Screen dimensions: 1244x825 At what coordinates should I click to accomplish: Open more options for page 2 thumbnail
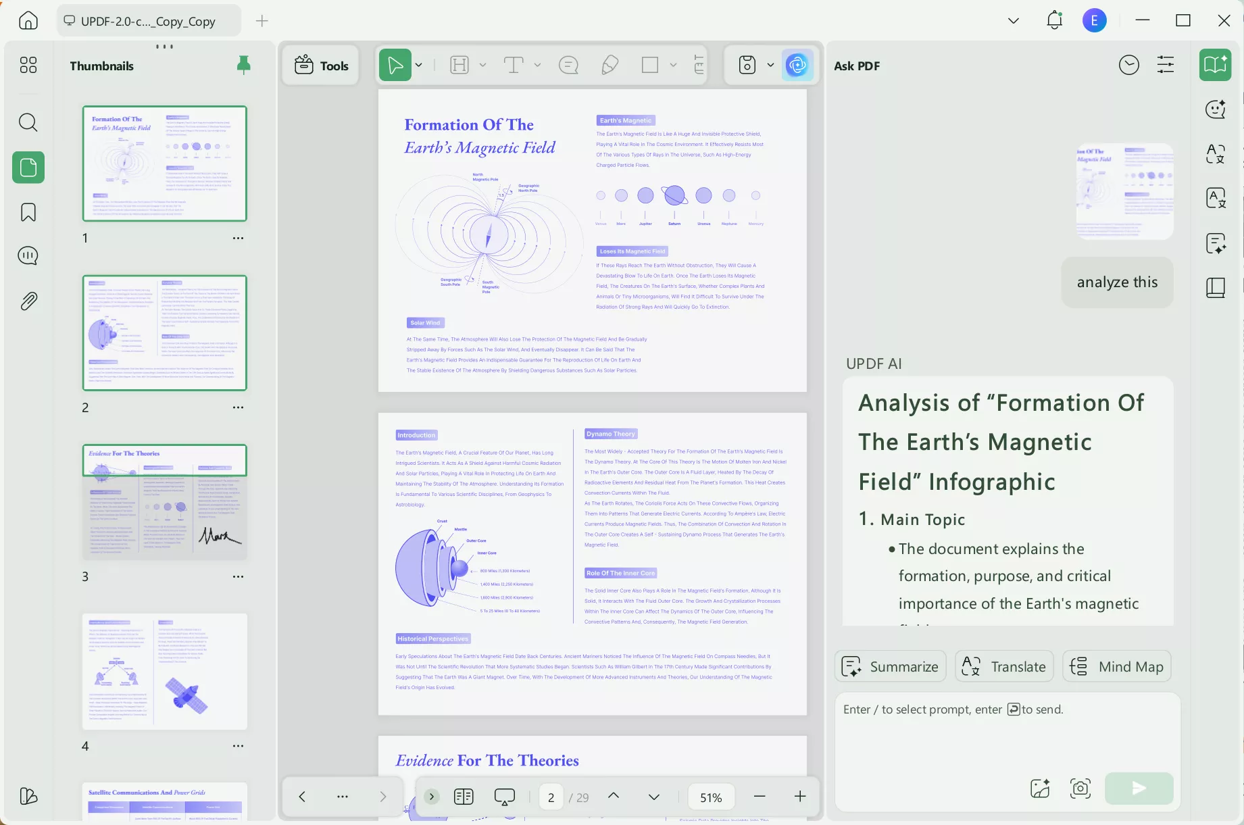pyautogui.click(x=238, y=407)
